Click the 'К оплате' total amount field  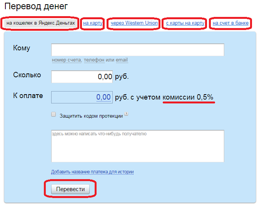click(82, 97)
